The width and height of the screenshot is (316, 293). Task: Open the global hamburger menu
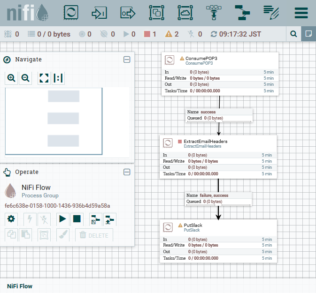tap(301, 13)
